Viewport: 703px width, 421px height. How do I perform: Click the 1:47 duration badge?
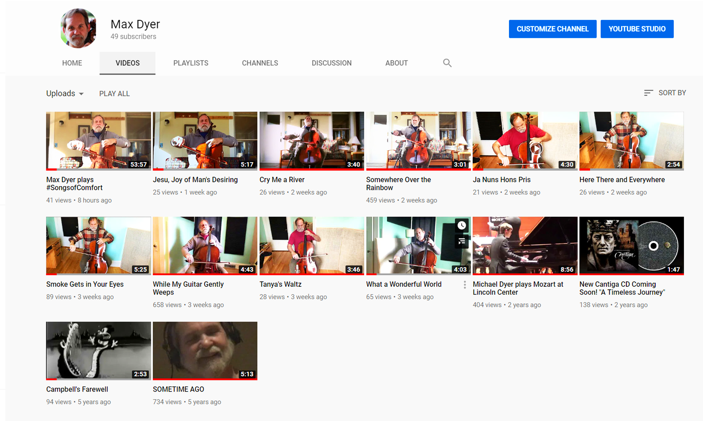(x=673, y=269)
